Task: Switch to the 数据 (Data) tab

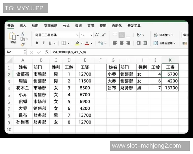Action: pos(78,26)
